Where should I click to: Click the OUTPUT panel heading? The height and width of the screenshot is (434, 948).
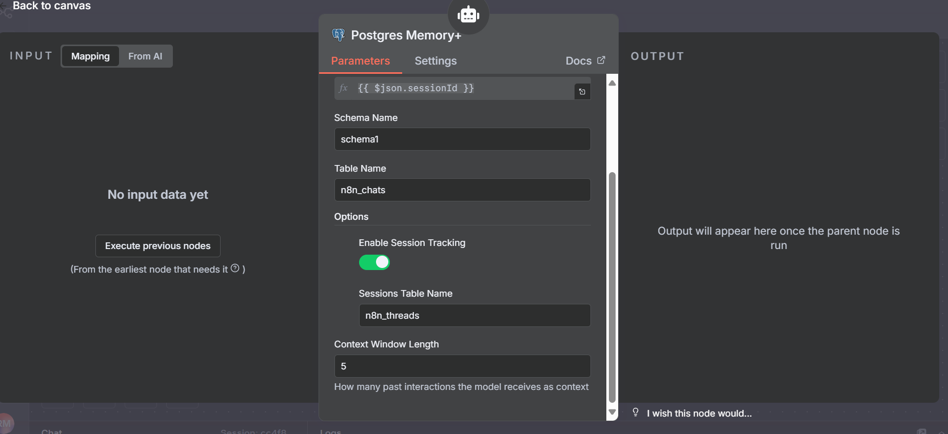(x=658, y=56)
